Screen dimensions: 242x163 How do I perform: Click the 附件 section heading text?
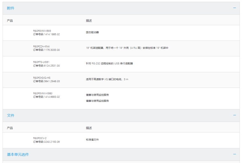11,8
